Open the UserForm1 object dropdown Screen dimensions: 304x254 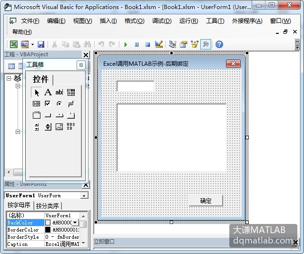pos(84,195)
